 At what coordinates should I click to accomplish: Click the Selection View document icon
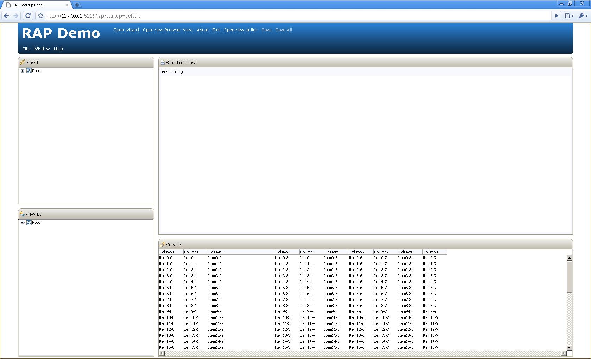[x=163, y=62]
